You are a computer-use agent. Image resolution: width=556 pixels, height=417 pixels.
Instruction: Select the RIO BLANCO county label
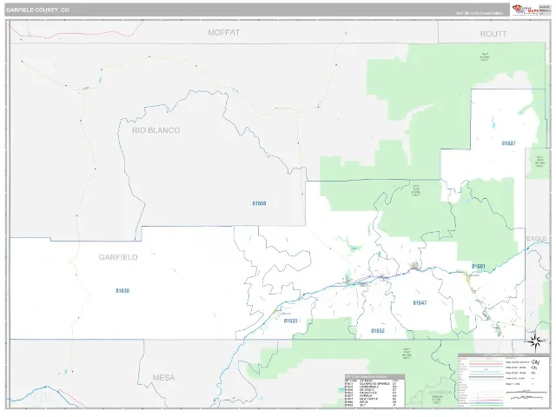[x=156, y=130]
